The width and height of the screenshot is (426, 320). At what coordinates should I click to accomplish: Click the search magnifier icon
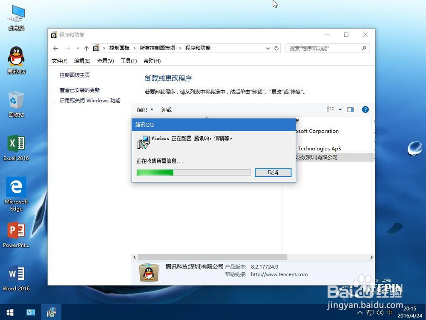pos(364,48)
